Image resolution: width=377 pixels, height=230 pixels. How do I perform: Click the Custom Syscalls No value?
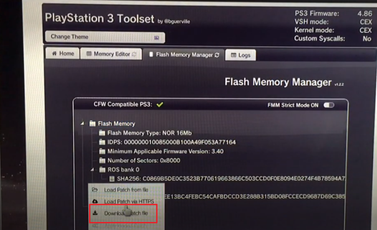[367, 39]
